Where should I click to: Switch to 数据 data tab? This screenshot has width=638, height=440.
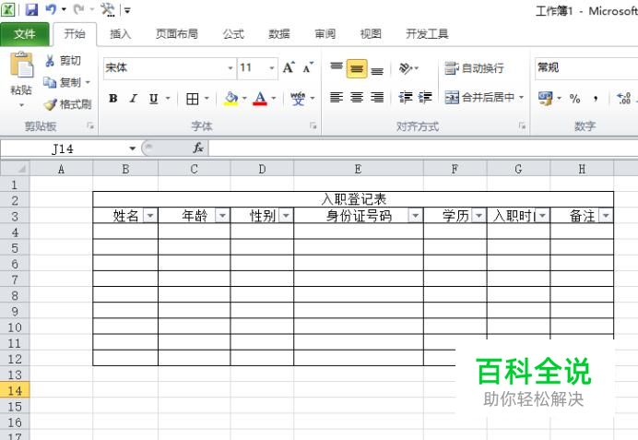279,34
